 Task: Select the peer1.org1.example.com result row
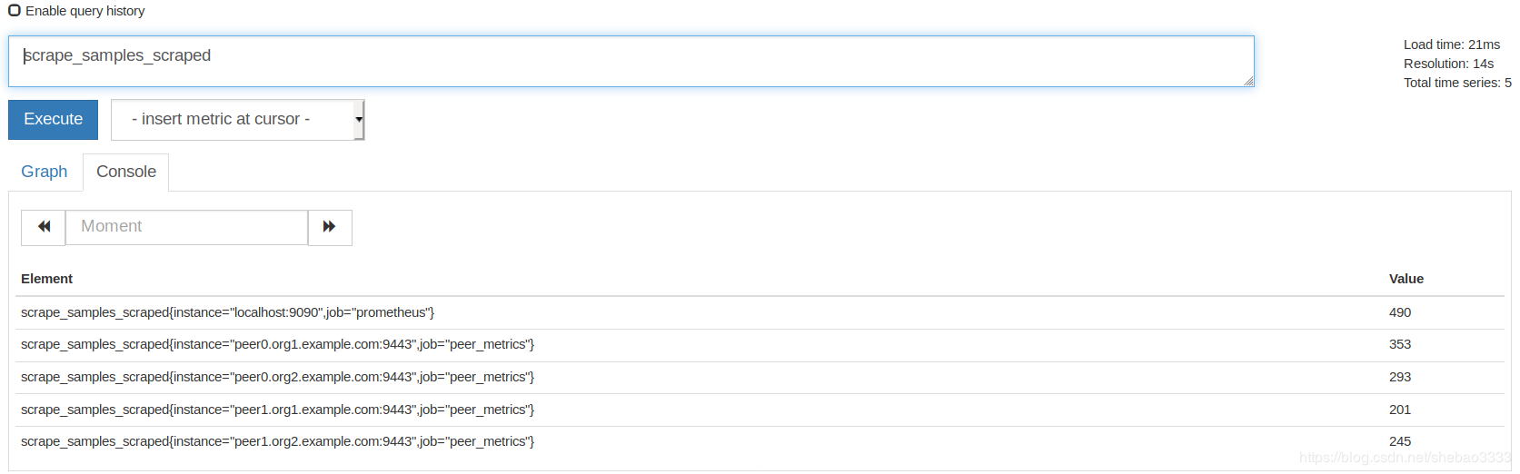tap(277, 410)
